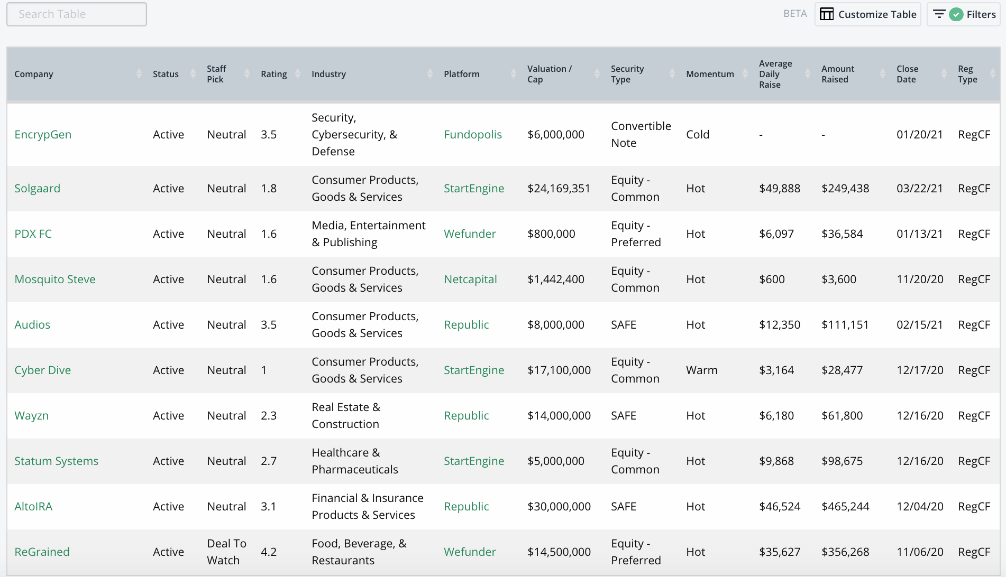
Task: Select the 4.2 rating value
Action: tap(269, 552)
